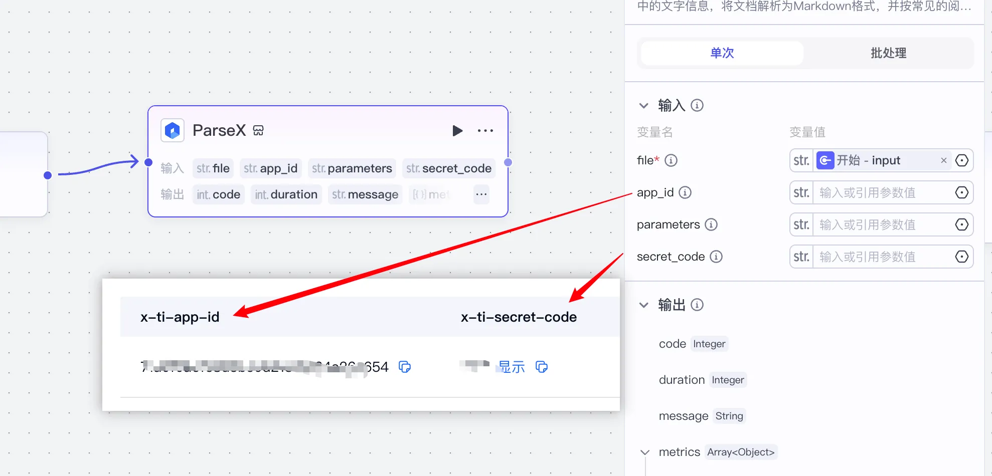Click the ParseX node logo icon
Image resolution: width=992 pixels, height=476 pixels.
(x=173, y=131)
